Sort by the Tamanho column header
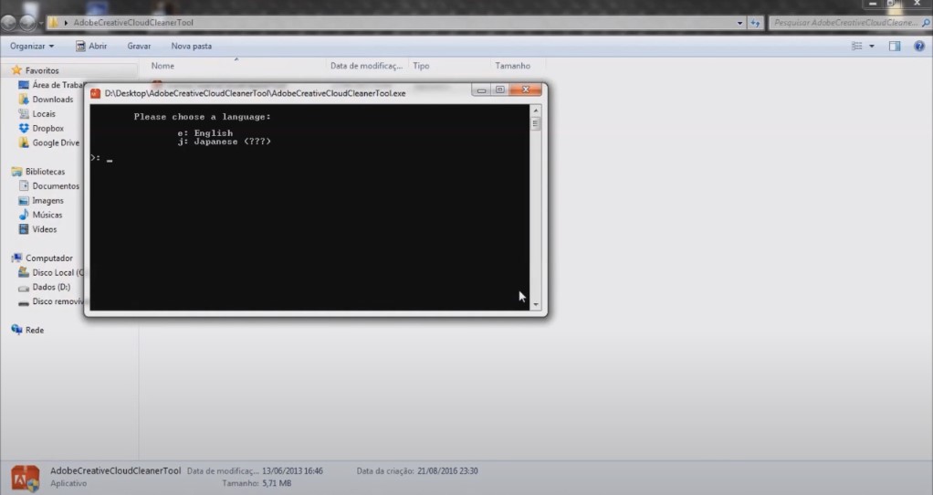 512,66
